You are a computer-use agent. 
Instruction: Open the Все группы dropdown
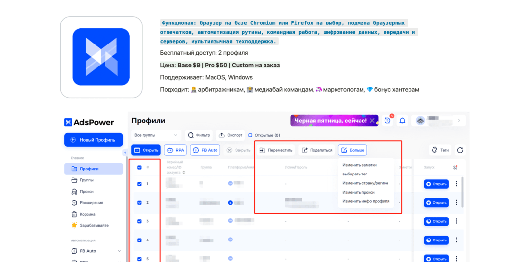[x=156, y=135]
